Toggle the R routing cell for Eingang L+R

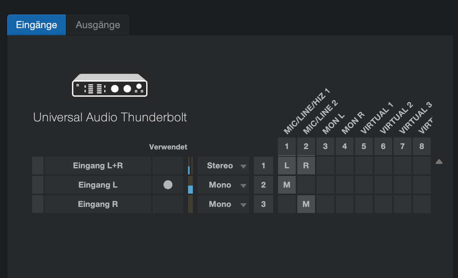[x=306, y=166]
